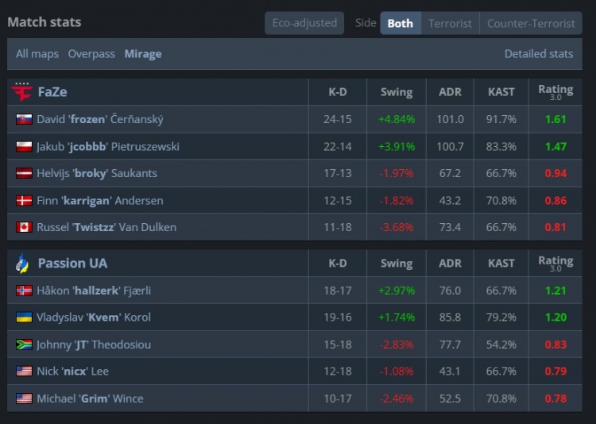Select the All maps tab

pos(37,54)
